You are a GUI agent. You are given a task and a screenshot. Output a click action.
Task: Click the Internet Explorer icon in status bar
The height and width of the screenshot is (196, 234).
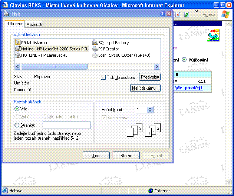pos(5,191)
